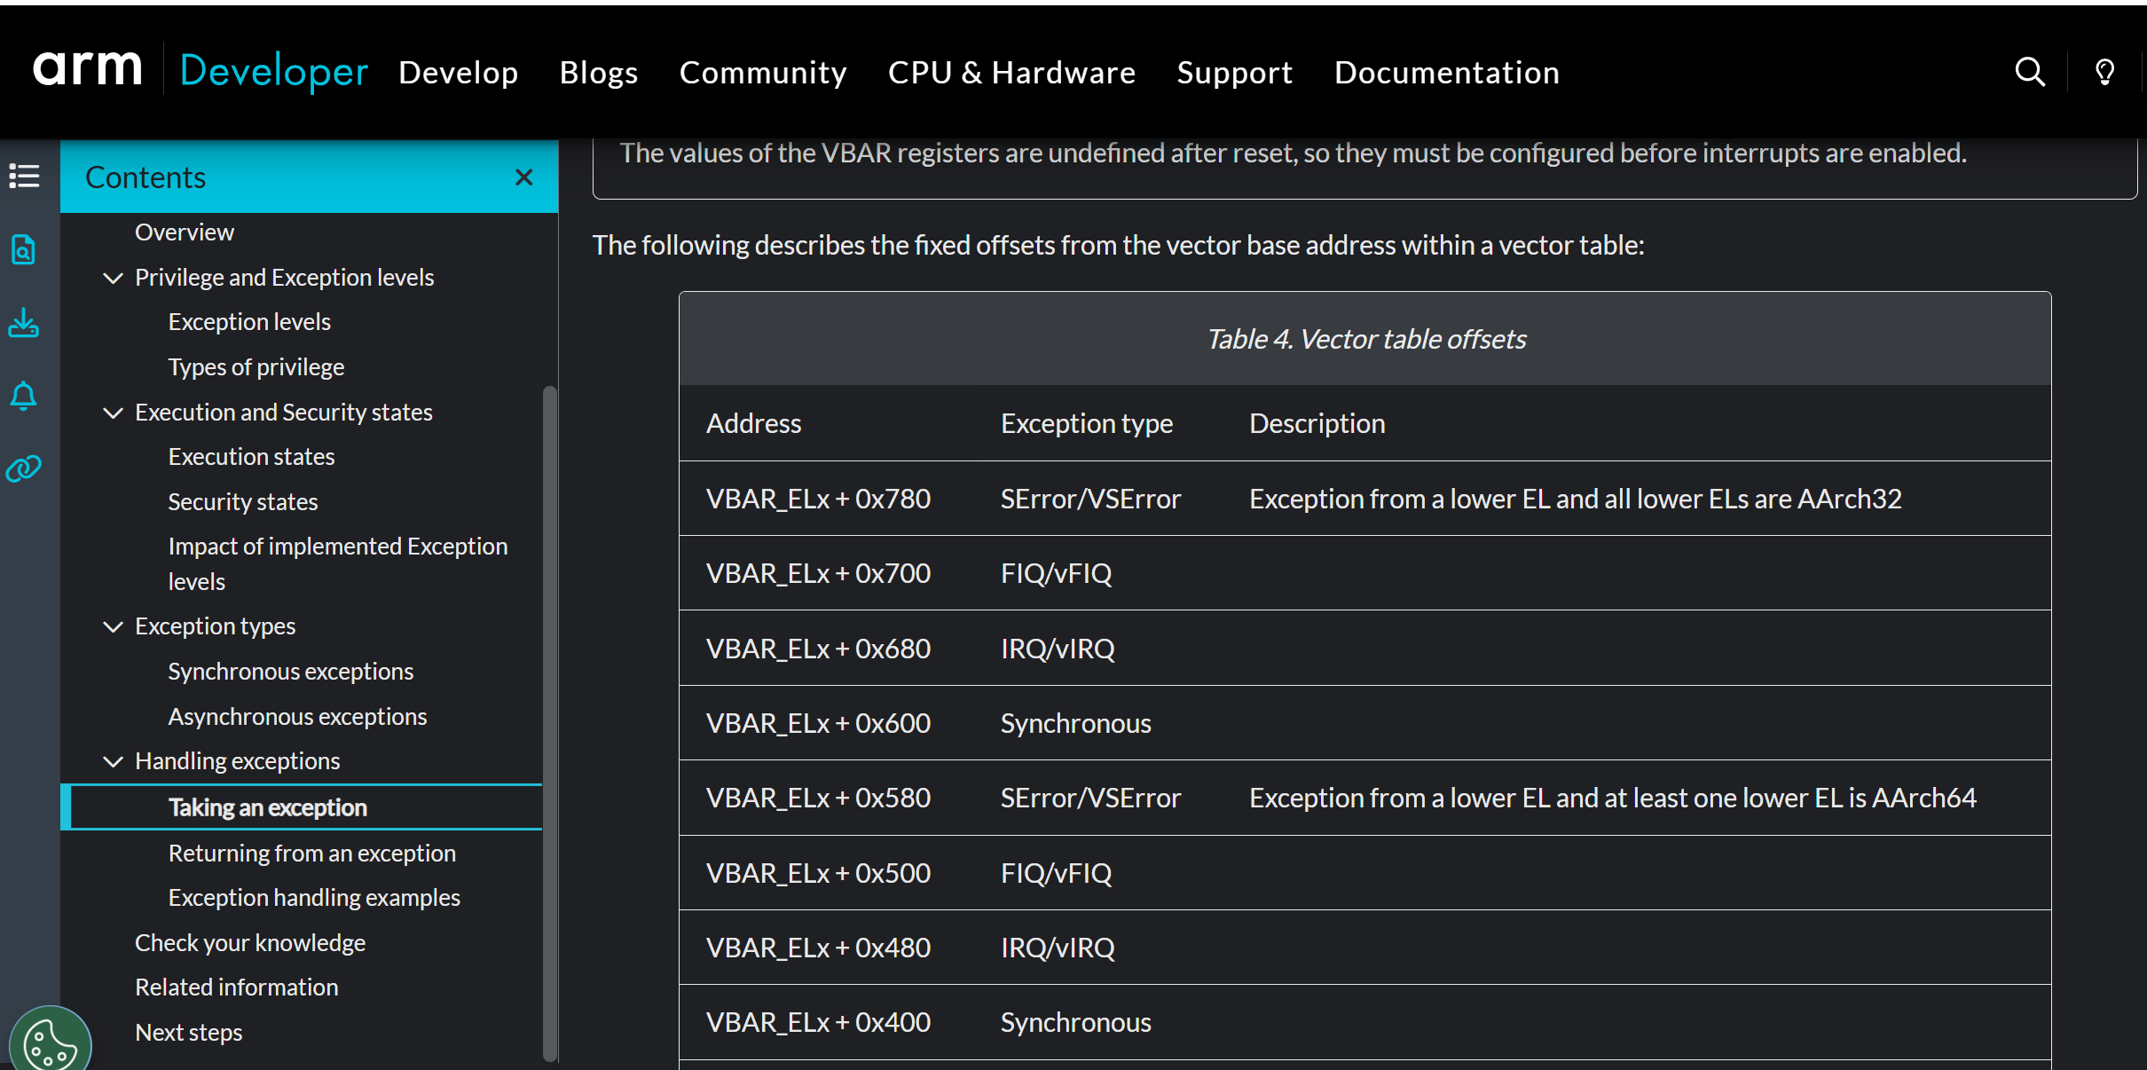Click the copy link chain icon
2147x1070 pixels.
click(x=24, y=468)
